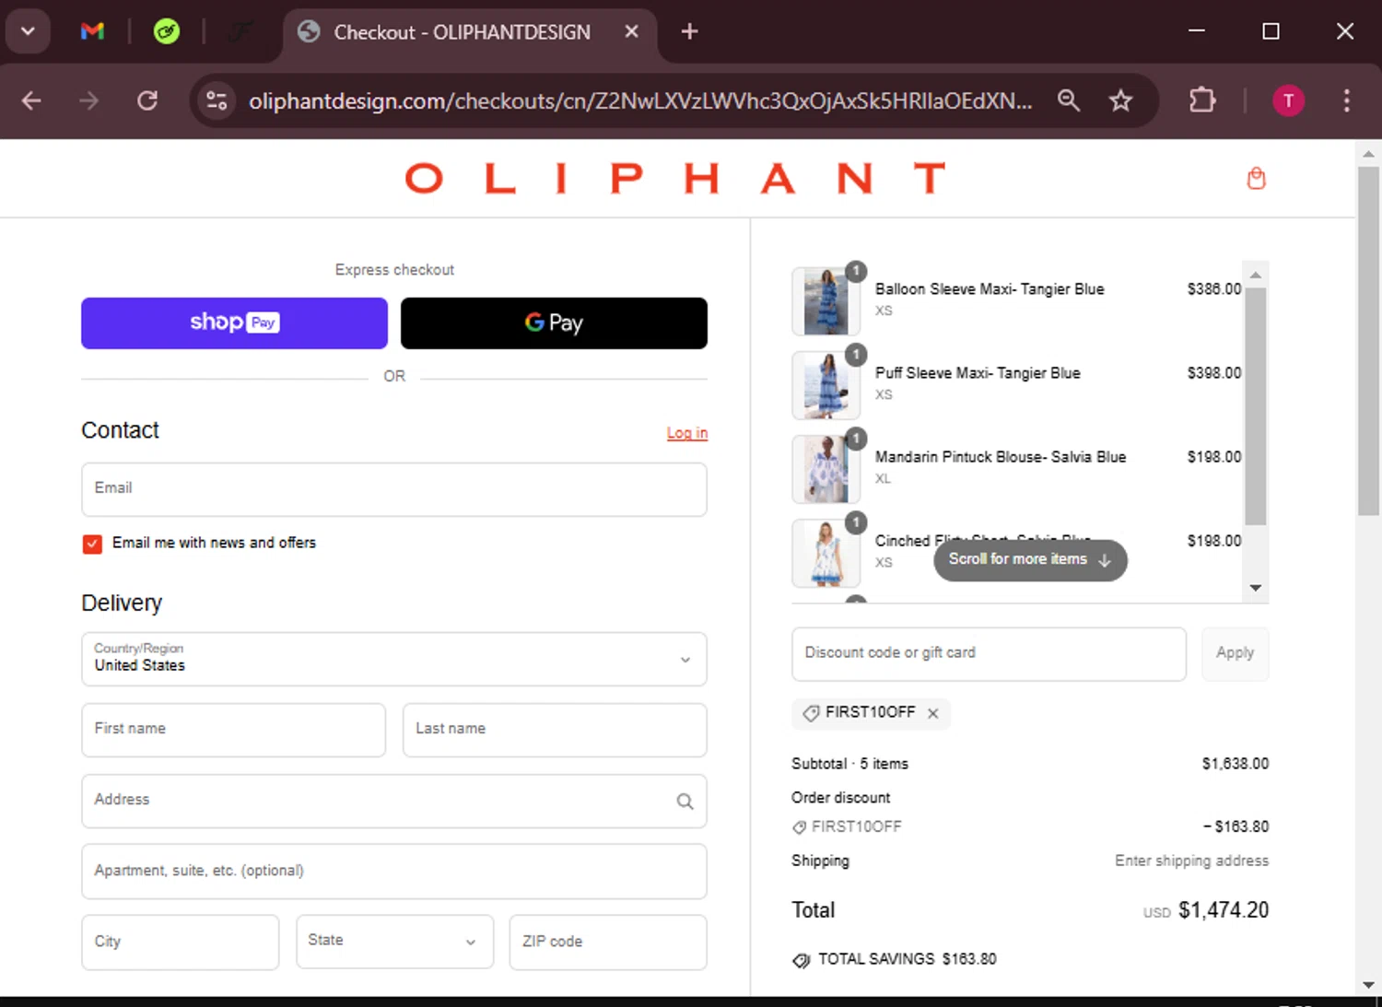Click the page scroll down arrow
1382x1007 pixels.
(1368, 985)
